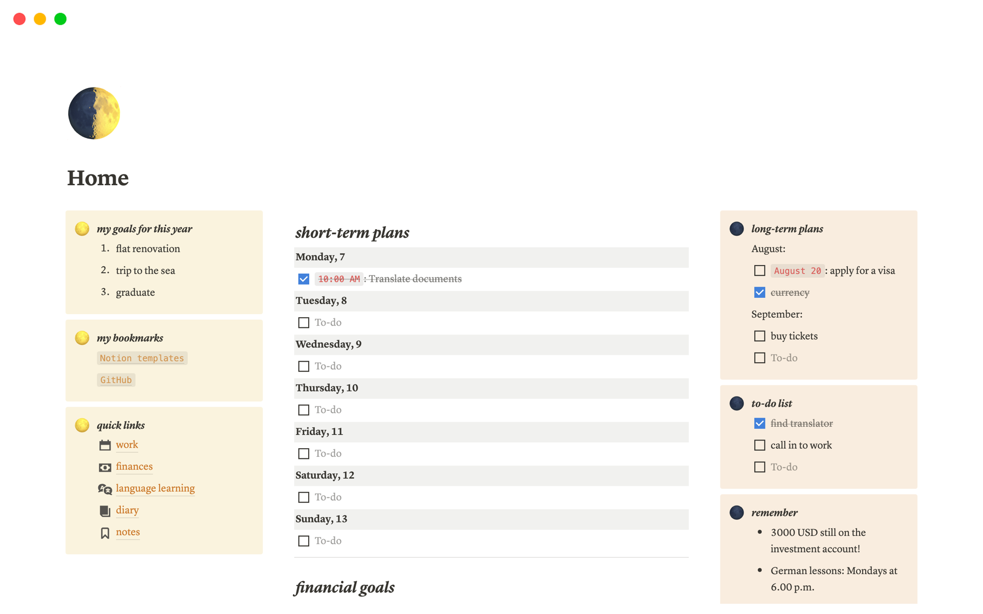Click yellow moon icon beside my bookmarks
983x614 pixels.
click(x=82, y=338)
